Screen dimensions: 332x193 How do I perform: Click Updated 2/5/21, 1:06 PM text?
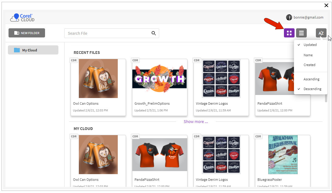coord(151,111)
